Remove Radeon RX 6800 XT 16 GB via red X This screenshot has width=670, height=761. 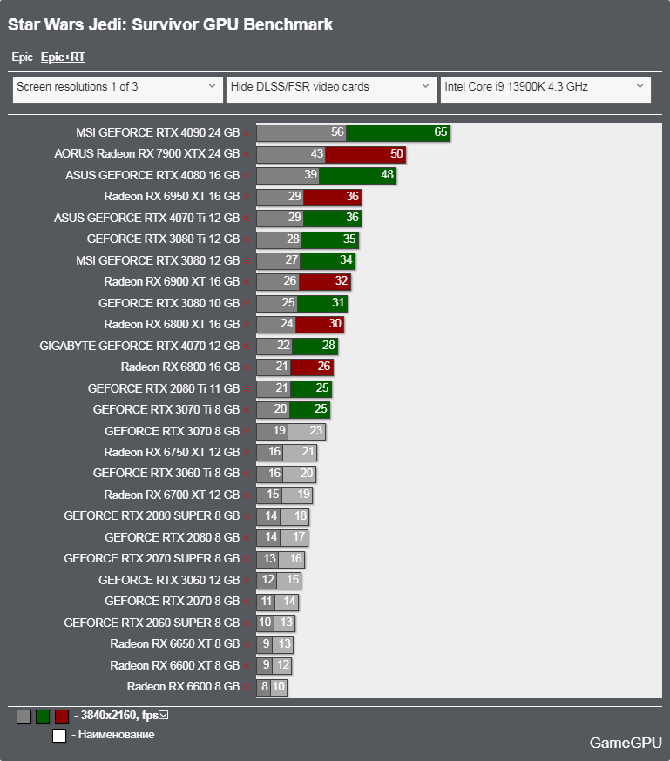coord(247,325)
